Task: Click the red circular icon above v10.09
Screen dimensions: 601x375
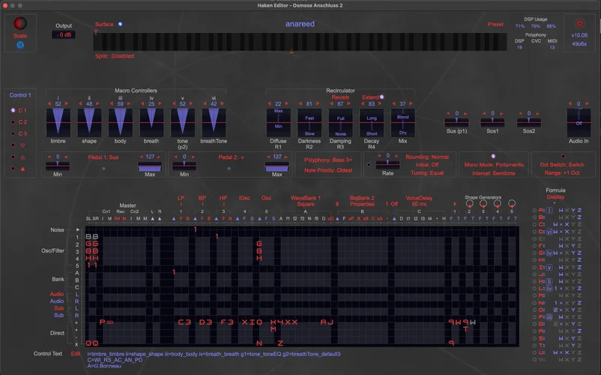Action: (x=579, y=24)
